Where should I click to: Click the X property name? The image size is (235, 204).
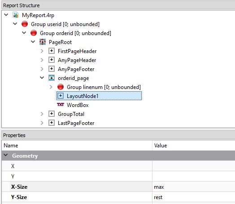13,166
